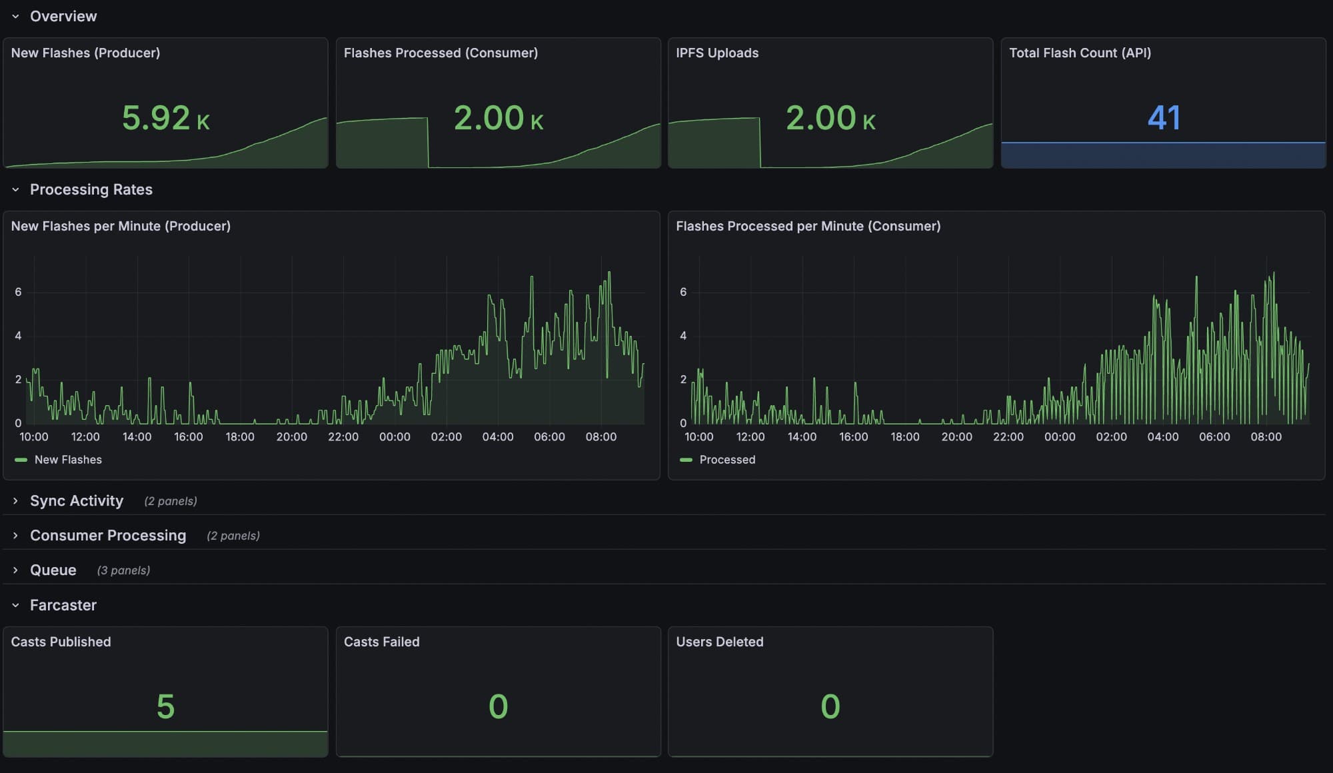Click the Users Deleted value 0
Image resolution: width=1333 pixels, height=773 pixels.
point(830,706)
